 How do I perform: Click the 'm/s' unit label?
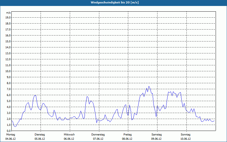(8, 13)
